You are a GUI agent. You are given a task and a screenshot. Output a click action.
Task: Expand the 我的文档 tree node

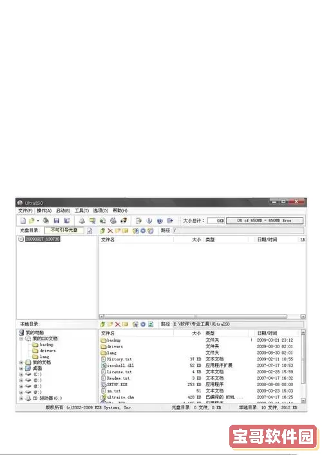tap(21, 362)
